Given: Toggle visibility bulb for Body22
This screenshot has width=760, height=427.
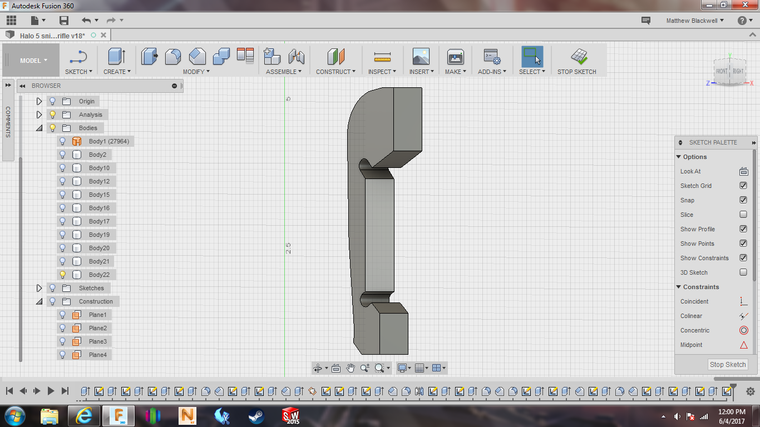Looking at the screenshot, I should 62,275.
